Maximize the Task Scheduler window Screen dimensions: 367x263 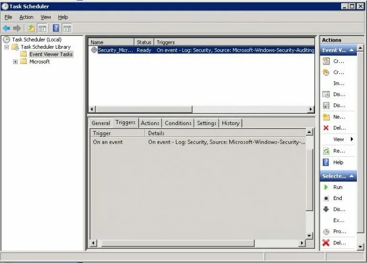coord(352,7)
